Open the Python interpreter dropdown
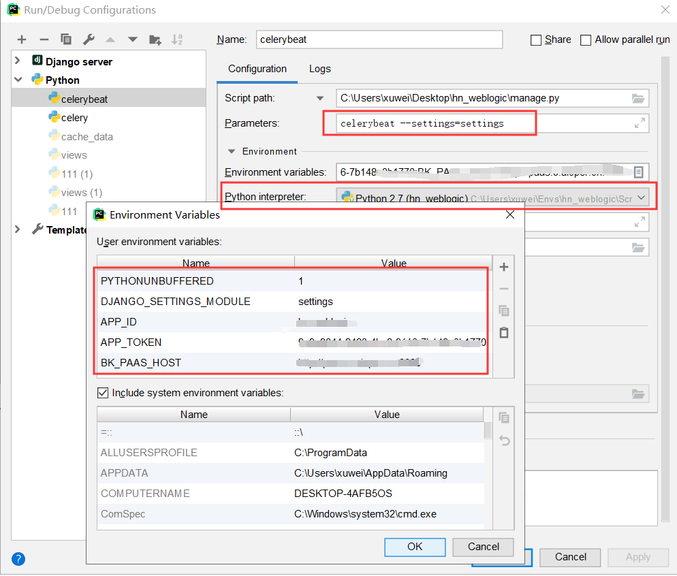The image size is (677, 576). pyautogui.click(x=642, y=197)
